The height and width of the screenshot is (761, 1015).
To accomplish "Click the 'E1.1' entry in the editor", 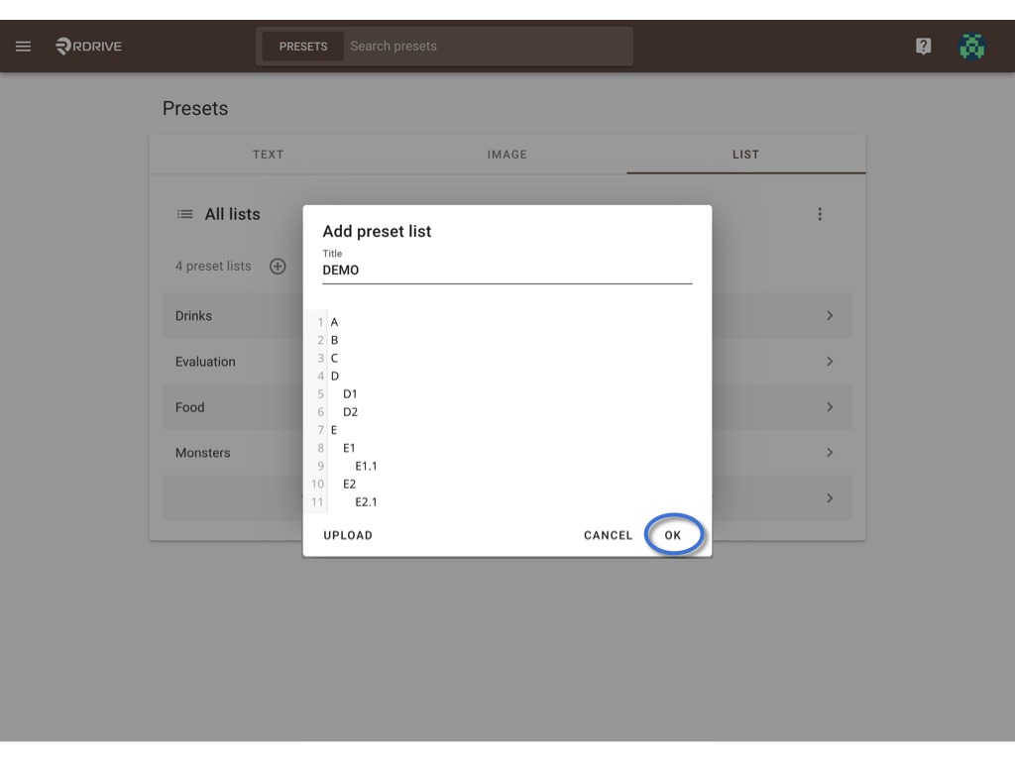I will click(366, 466).
